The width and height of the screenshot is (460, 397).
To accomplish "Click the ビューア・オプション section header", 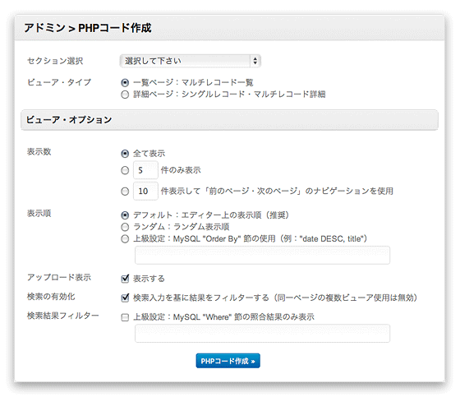I will [229, 120].
